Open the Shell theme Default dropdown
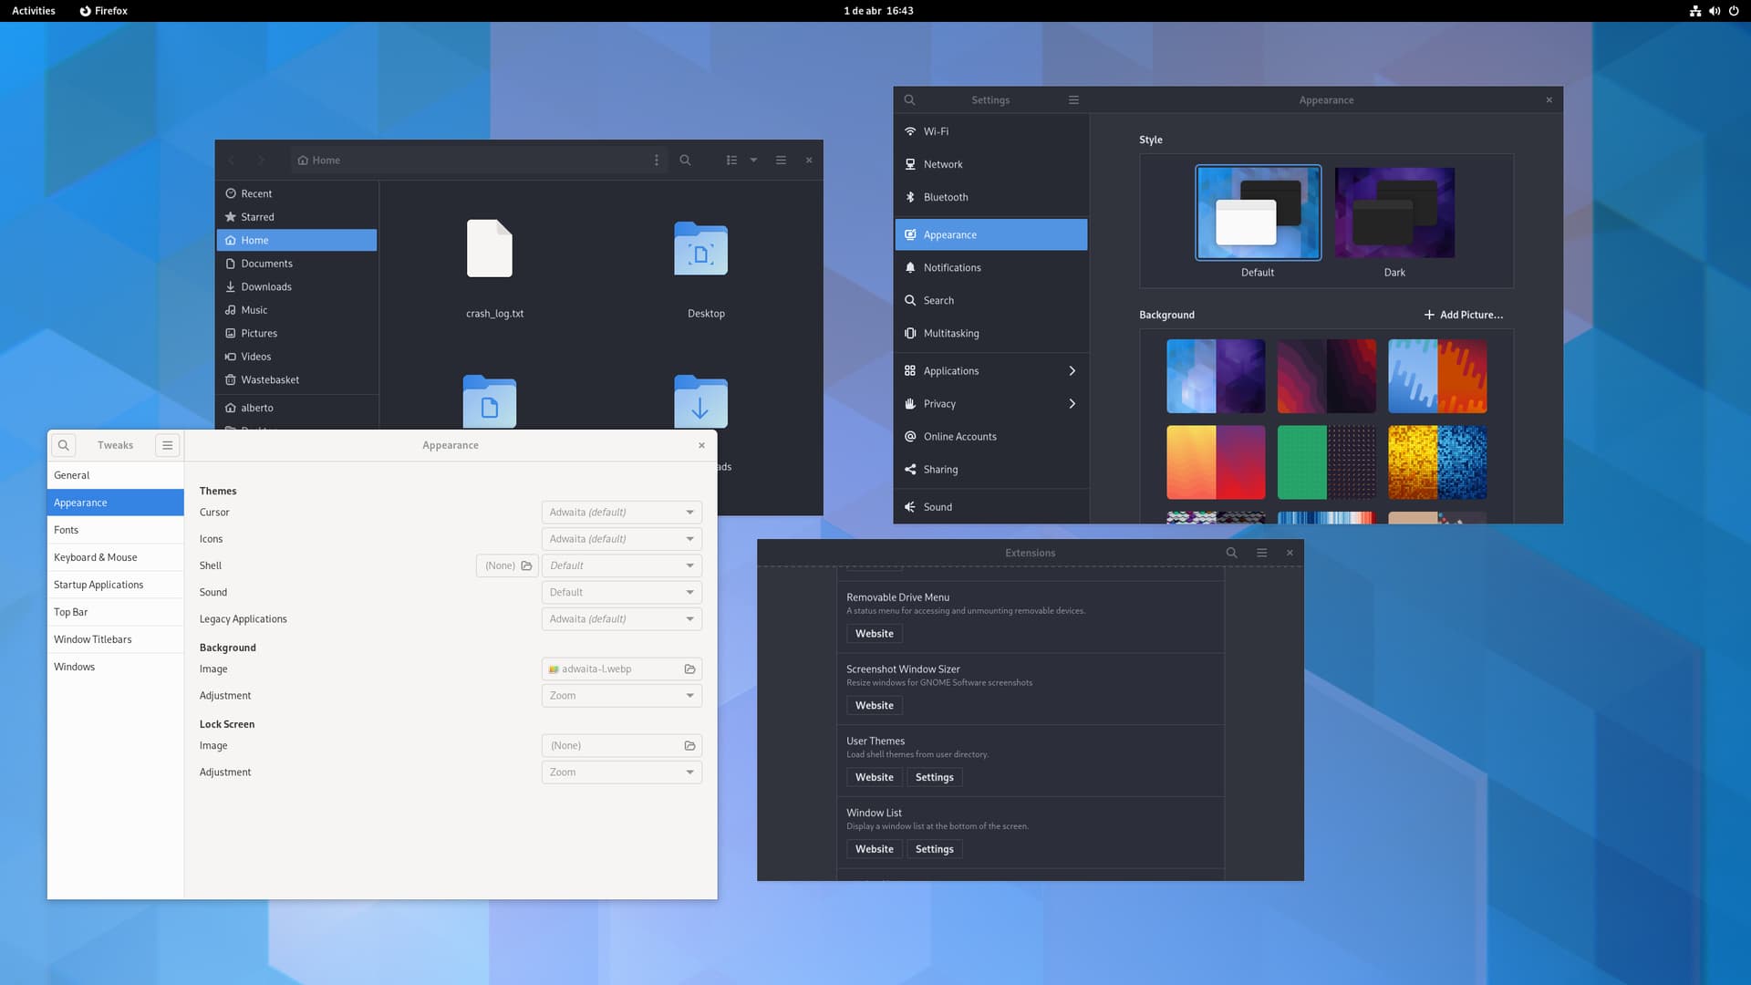 [x=621, y=565]
